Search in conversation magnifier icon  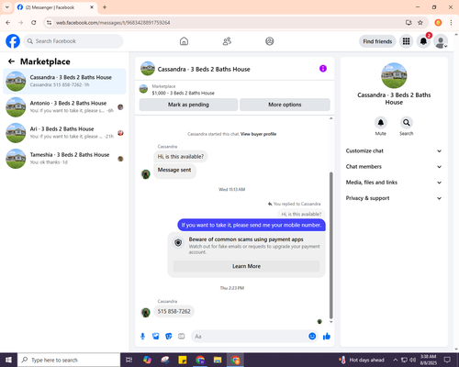pyautogui.click(x=407, y=123)
